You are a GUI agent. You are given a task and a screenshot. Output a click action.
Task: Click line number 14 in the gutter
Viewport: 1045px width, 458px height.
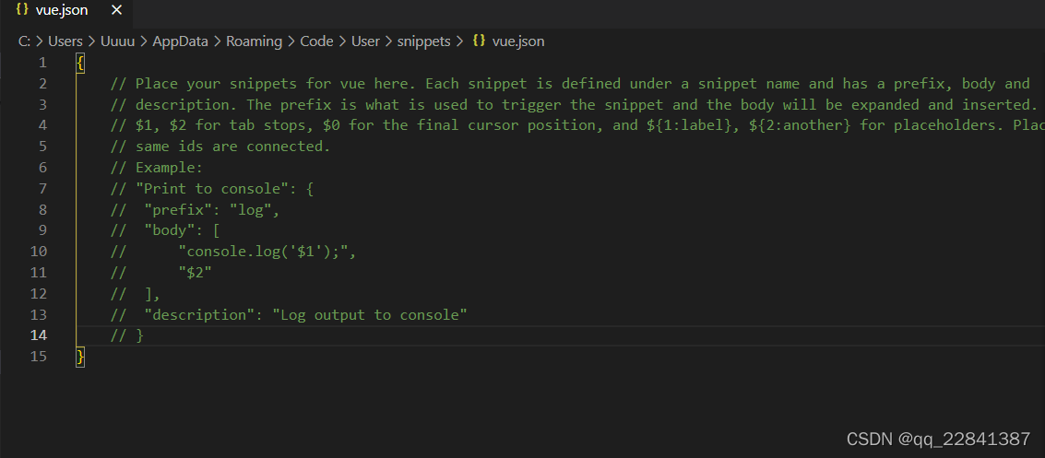38,335
